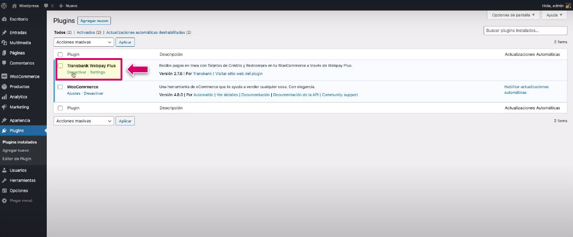Open the Automattic author link
573x237 pixels.
point(204,95)
